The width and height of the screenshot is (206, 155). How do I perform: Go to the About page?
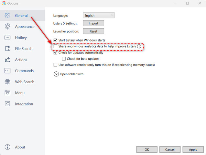[20, 147]
